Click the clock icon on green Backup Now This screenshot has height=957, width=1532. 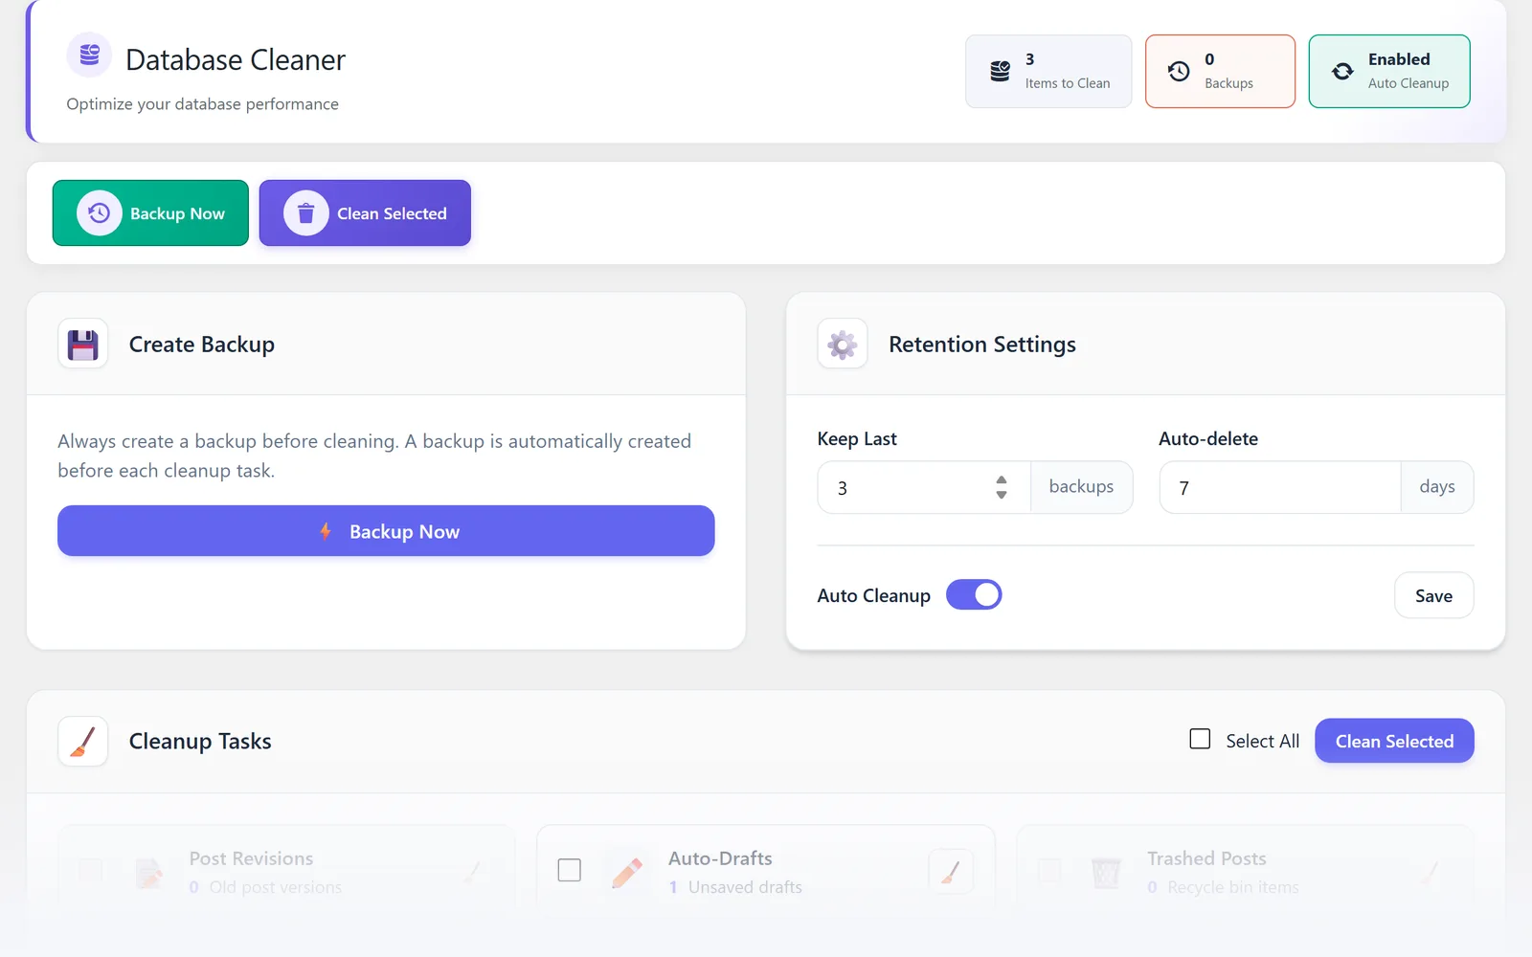tap(100, 212)
